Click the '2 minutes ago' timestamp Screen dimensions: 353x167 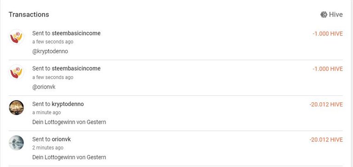point(48,148)
